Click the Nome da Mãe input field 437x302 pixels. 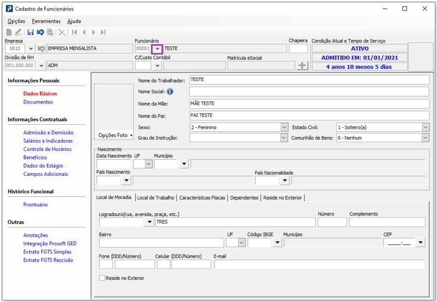pos(309,104)
